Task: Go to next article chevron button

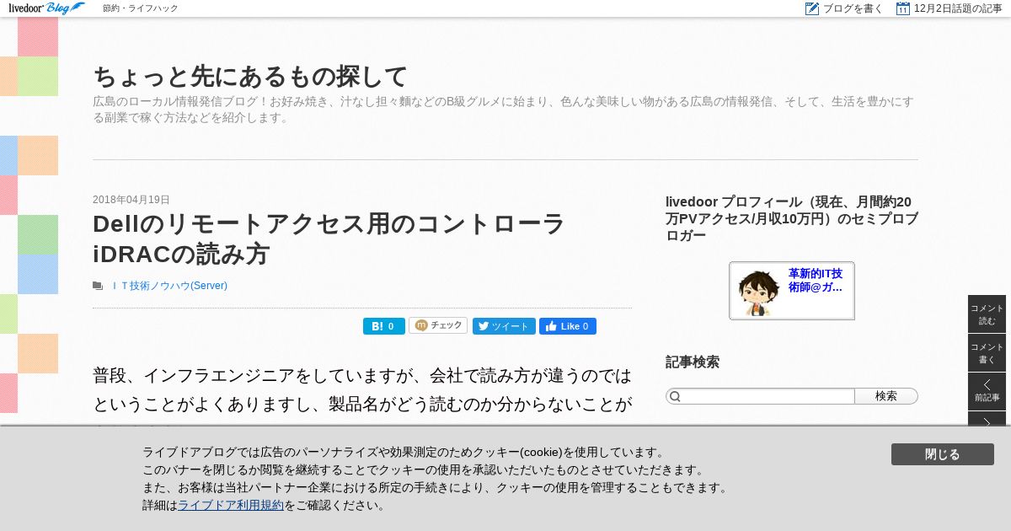Action: point(987,419)
